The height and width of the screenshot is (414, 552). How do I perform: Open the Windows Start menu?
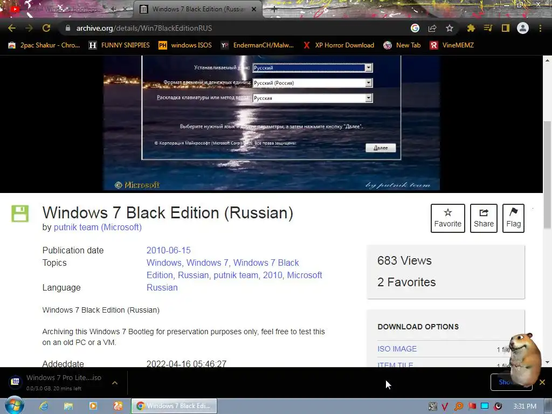click(14, 405)
